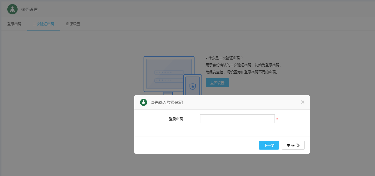Click the 密码设置 page title
375x176 pixels.
(x=30, y=9)
